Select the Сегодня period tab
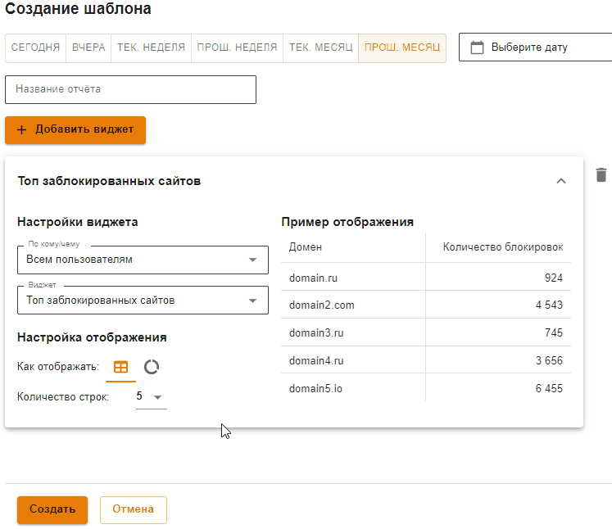Viewport: 612px width, 529px height. pyautogui.click(x=35, y=47)
